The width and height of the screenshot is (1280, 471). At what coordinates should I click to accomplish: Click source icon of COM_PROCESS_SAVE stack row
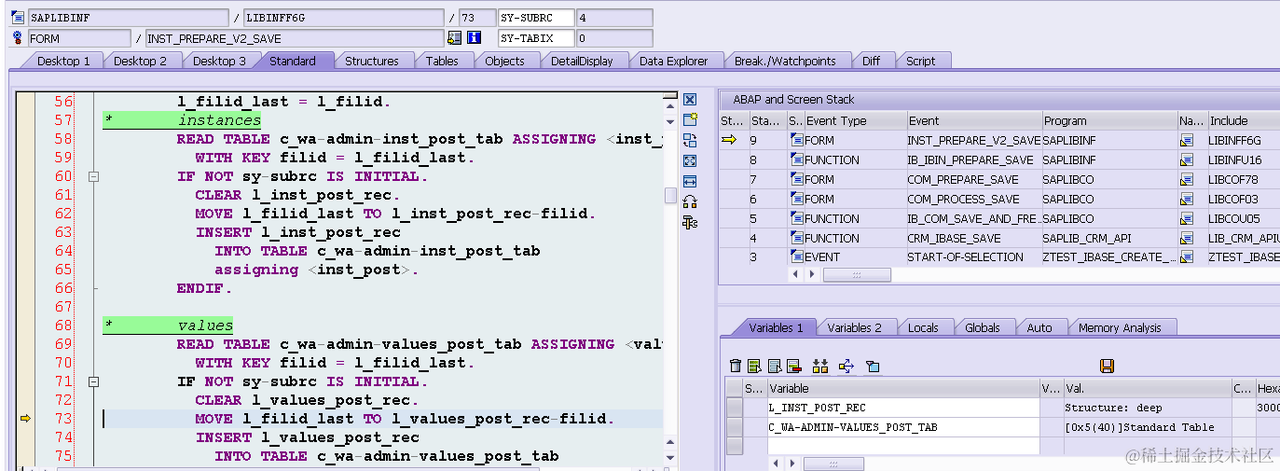click(x=797, y=199)
